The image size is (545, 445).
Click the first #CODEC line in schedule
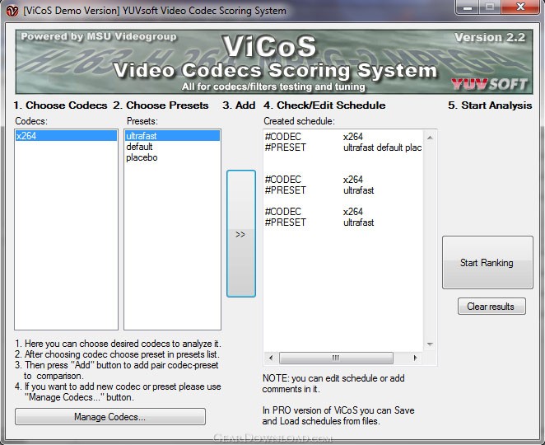(x=314, y=137)
